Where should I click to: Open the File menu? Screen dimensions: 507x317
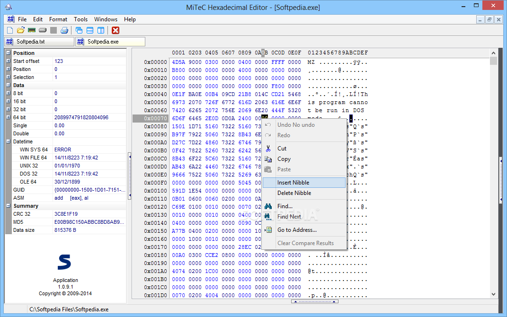(22, 19)
